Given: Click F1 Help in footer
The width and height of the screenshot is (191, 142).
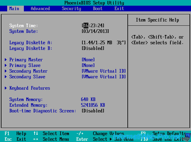Looking at the screenshot, I should click(15, 133).
